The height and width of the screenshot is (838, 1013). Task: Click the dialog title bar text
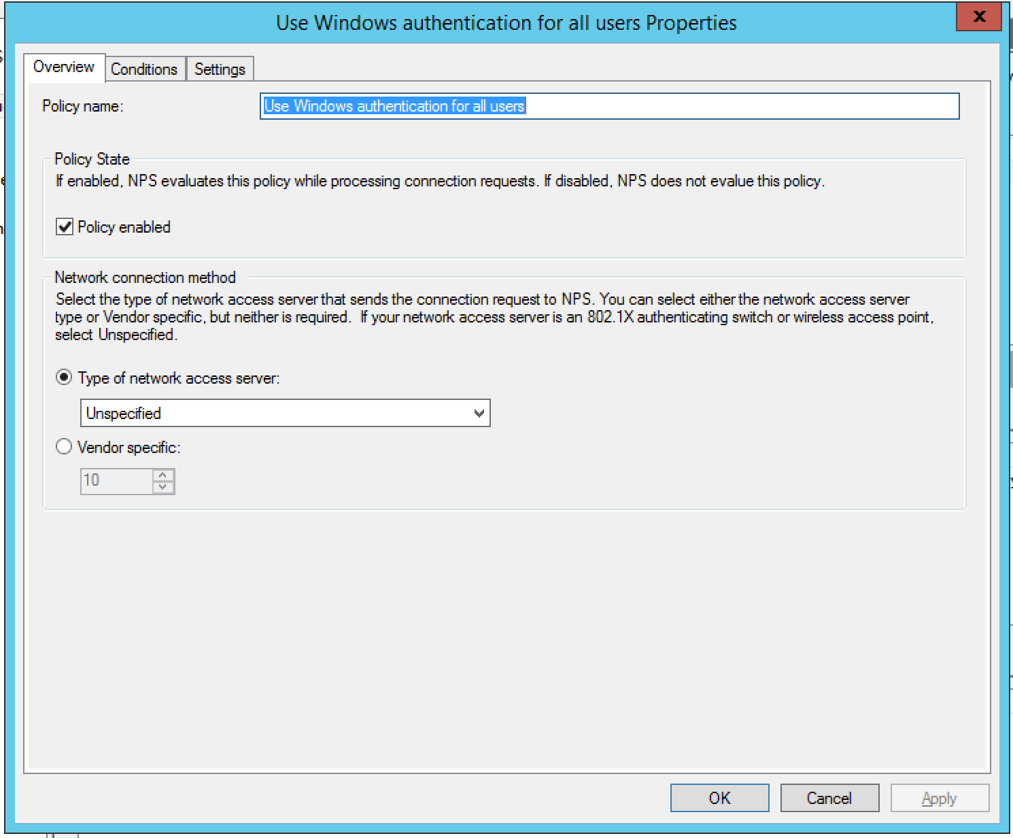506,23
